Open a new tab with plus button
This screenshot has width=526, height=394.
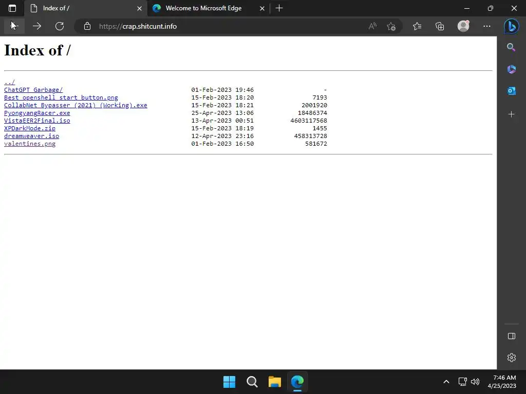(x=279, y=8)
